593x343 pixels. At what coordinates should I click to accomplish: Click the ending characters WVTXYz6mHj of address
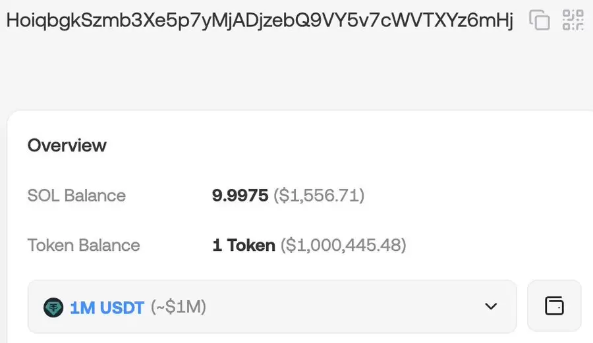click(x=452, y=20)
